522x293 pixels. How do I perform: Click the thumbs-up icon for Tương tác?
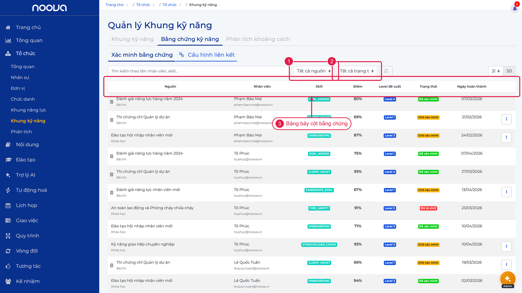click(x=8, y=266)
